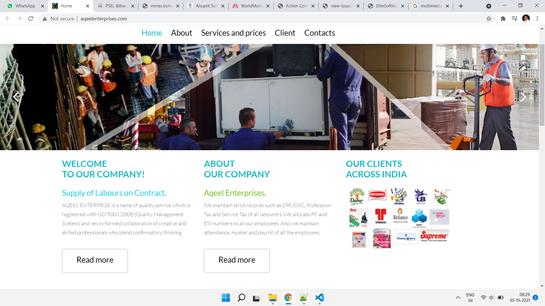Show next carousel slide arrow
This screenshot has height=306, width=545.
tap(523, 97)
